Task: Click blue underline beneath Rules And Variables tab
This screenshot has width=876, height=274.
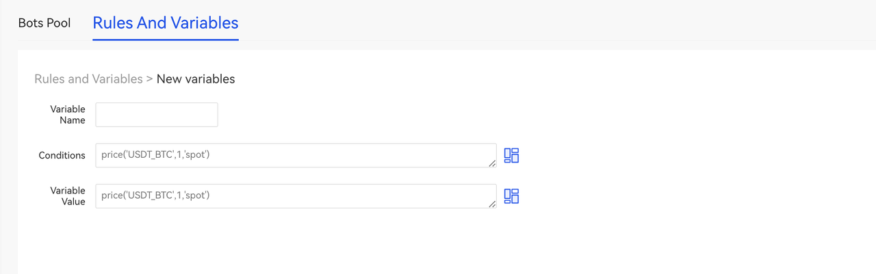Action: (166, 40)
